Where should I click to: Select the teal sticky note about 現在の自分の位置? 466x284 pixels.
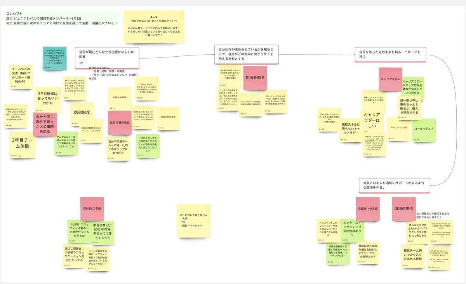[54, 59]
